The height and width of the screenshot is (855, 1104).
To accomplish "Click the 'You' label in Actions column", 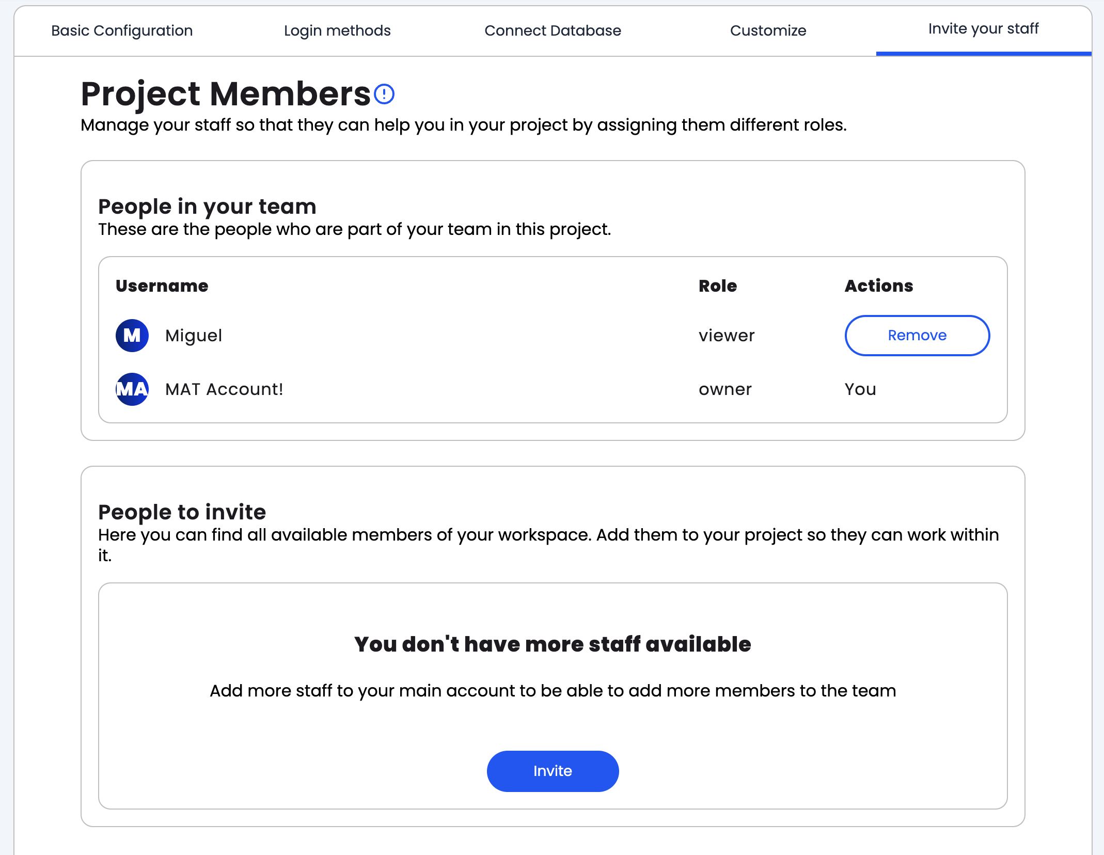I will pos(860,389).
